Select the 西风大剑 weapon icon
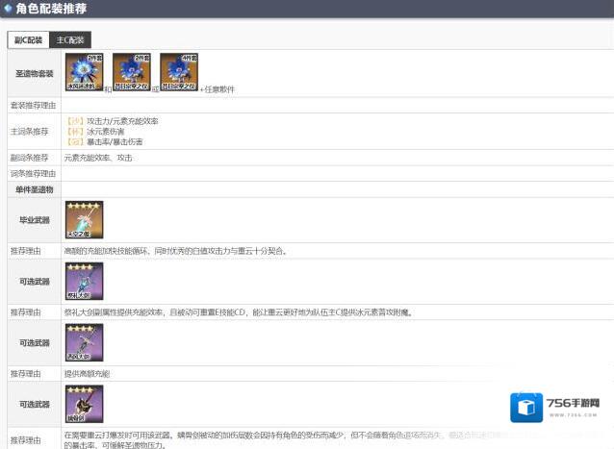 84,343
